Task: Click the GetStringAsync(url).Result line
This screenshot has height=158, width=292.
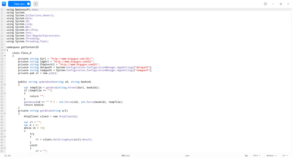Action: coord(64,139)
